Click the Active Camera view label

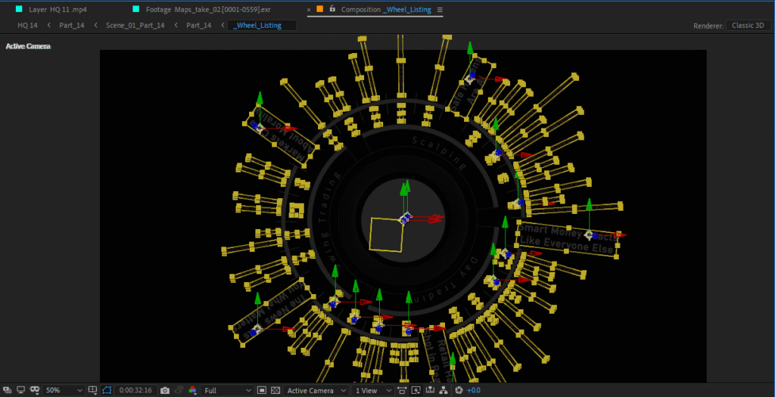(28, 46)
